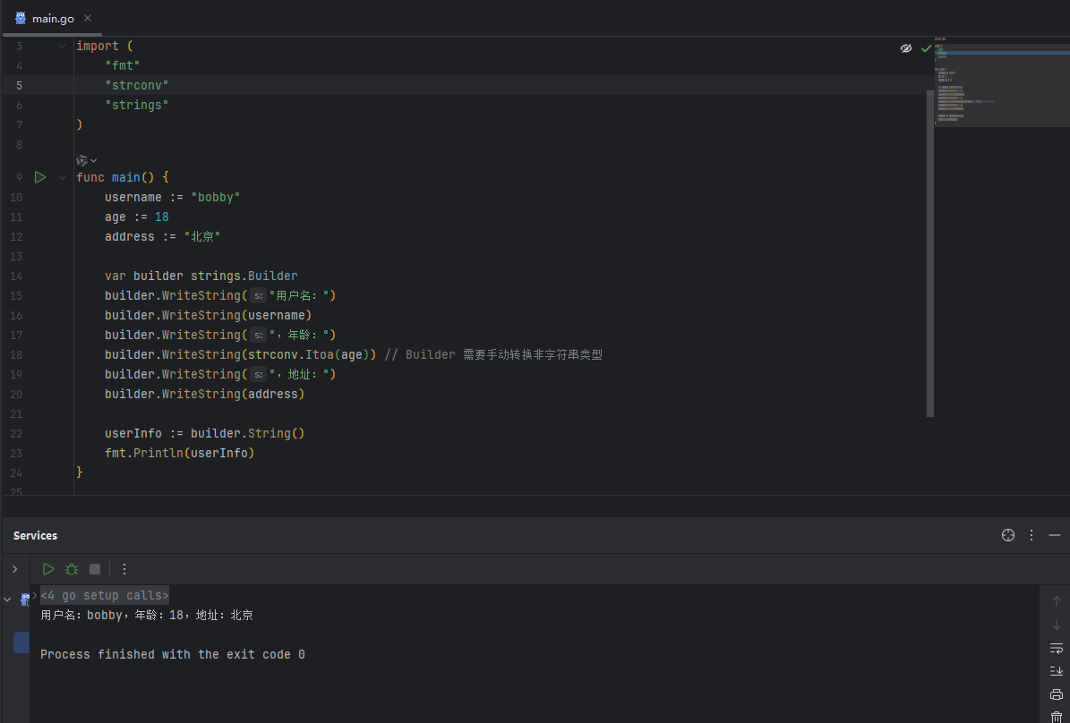This screenshot has height=723, width=1070.
Task: Debug the service with bug icon
Action: point(71,569)
